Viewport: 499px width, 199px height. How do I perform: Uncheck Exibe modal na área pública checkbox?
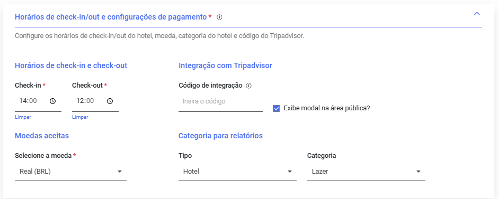[276, 108]
